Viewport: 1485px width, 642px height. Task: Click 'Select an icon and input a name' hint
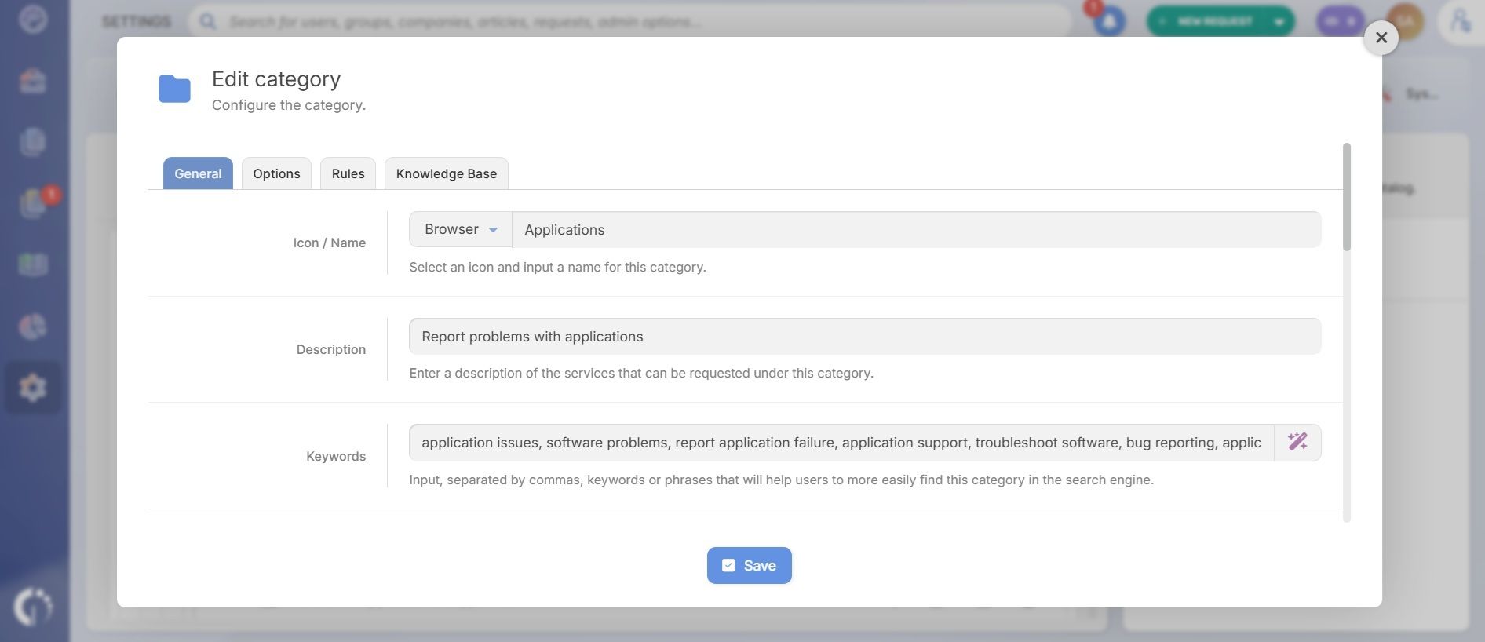(557, 267)
